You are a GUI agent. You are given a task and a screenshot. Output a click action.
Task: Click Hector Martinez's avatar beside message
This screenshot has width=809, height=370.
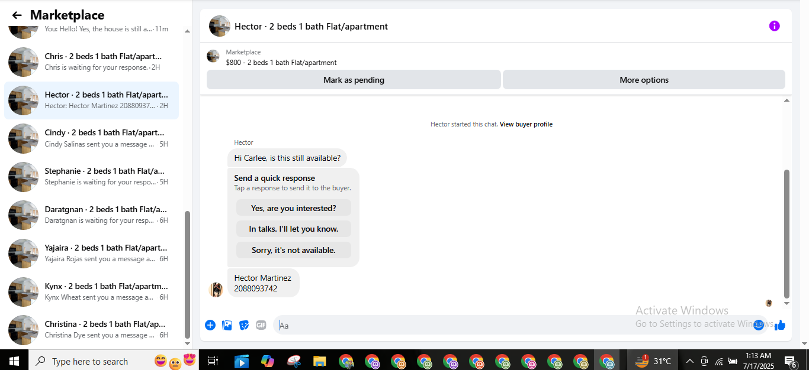click(x=216, y=290)
